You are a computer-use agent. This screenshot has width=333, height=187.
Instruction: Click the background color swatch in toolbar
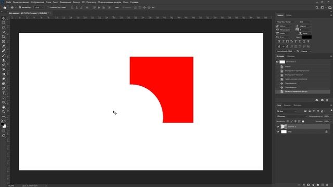(x=5, y=126)
